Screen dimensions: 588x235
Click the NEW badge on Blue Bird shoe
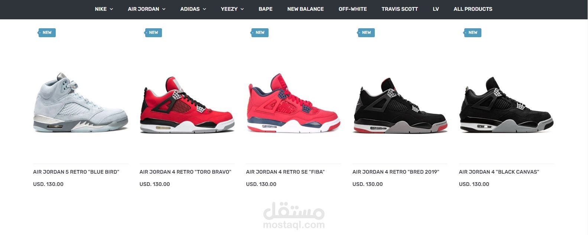tap(47, 33)
